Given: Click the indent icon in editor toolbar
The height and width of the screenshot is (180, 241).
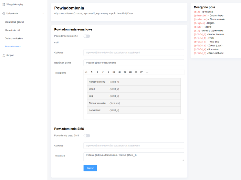Looking at the screenshot, I should coord(130,72).
